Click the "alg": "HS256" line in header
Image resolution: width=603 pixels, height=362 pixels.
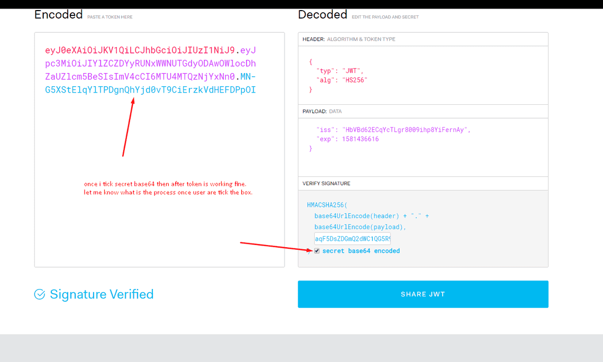point(342,80)
